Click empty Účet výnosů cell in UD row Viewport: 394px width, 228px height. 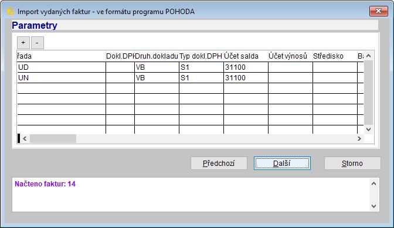290,67
